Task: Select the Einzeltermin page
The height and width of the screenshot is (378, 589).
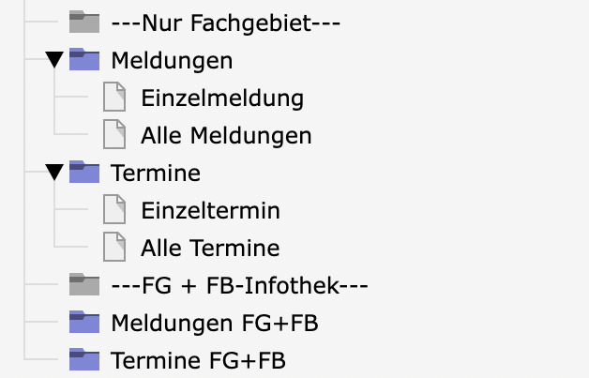Action: pyautogui.click(x=210, y=210)
